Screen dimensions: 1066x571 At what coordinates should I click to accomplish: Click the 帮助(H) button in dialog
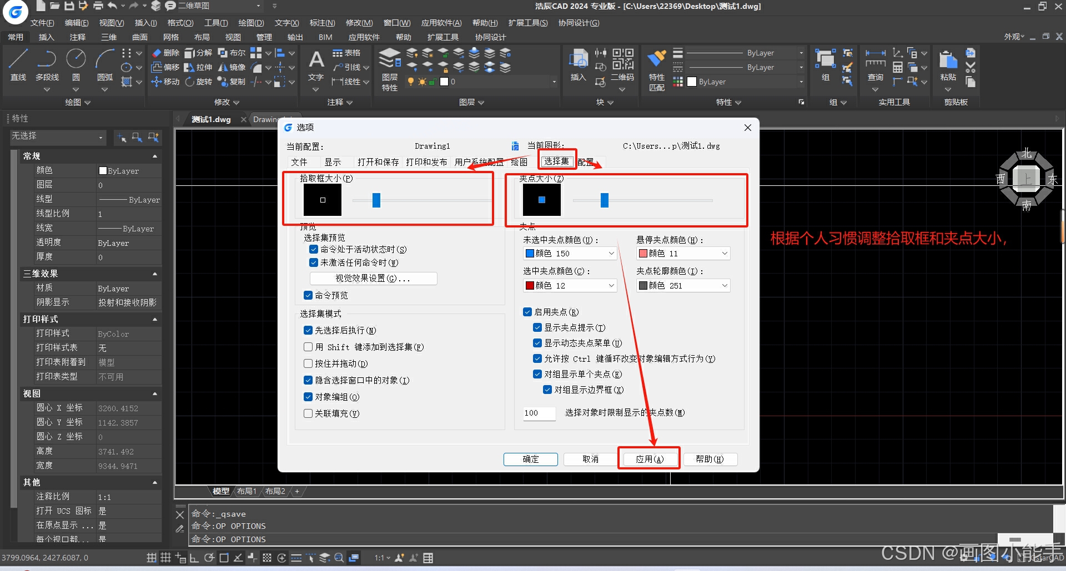(x=710, y=459)
